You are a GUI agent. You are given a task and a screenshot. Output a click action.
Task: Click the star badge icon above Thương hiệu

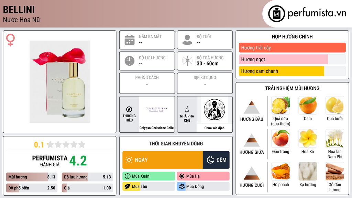129,109
